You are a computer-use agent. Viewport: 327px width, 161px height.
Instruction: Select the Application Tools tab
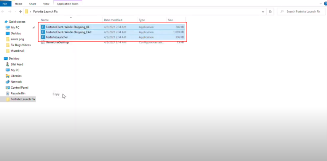click(x=67, y=4)
